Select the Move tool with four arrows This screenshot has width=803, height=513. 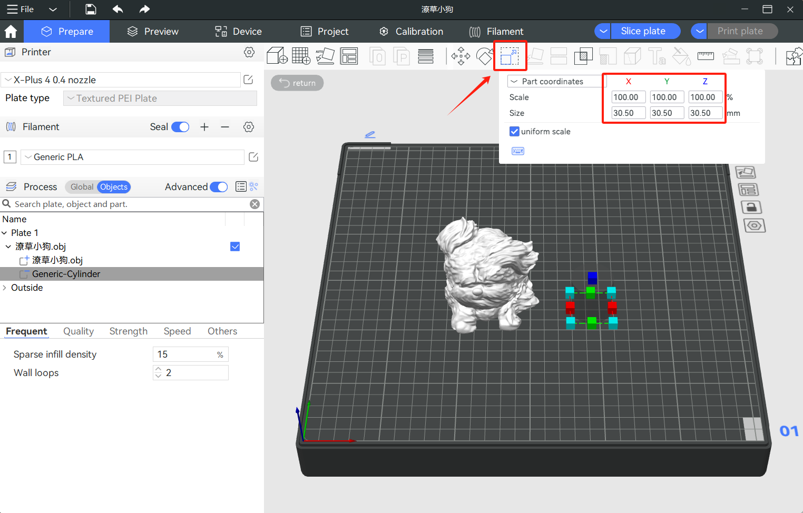pyautogui.click(x=461, y=56)
